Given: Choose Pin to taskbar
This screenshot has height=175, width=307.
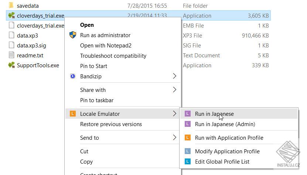Looking at the screenshot, I should pyautogui.click(x=97, y=100).
